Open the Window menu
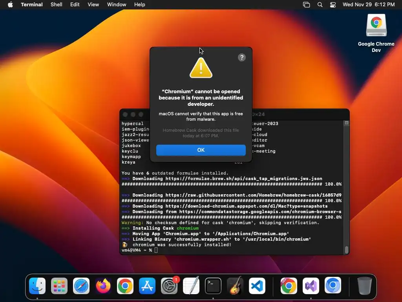The height and width of the screenshot is (302, 402). [x=117, y=5]
